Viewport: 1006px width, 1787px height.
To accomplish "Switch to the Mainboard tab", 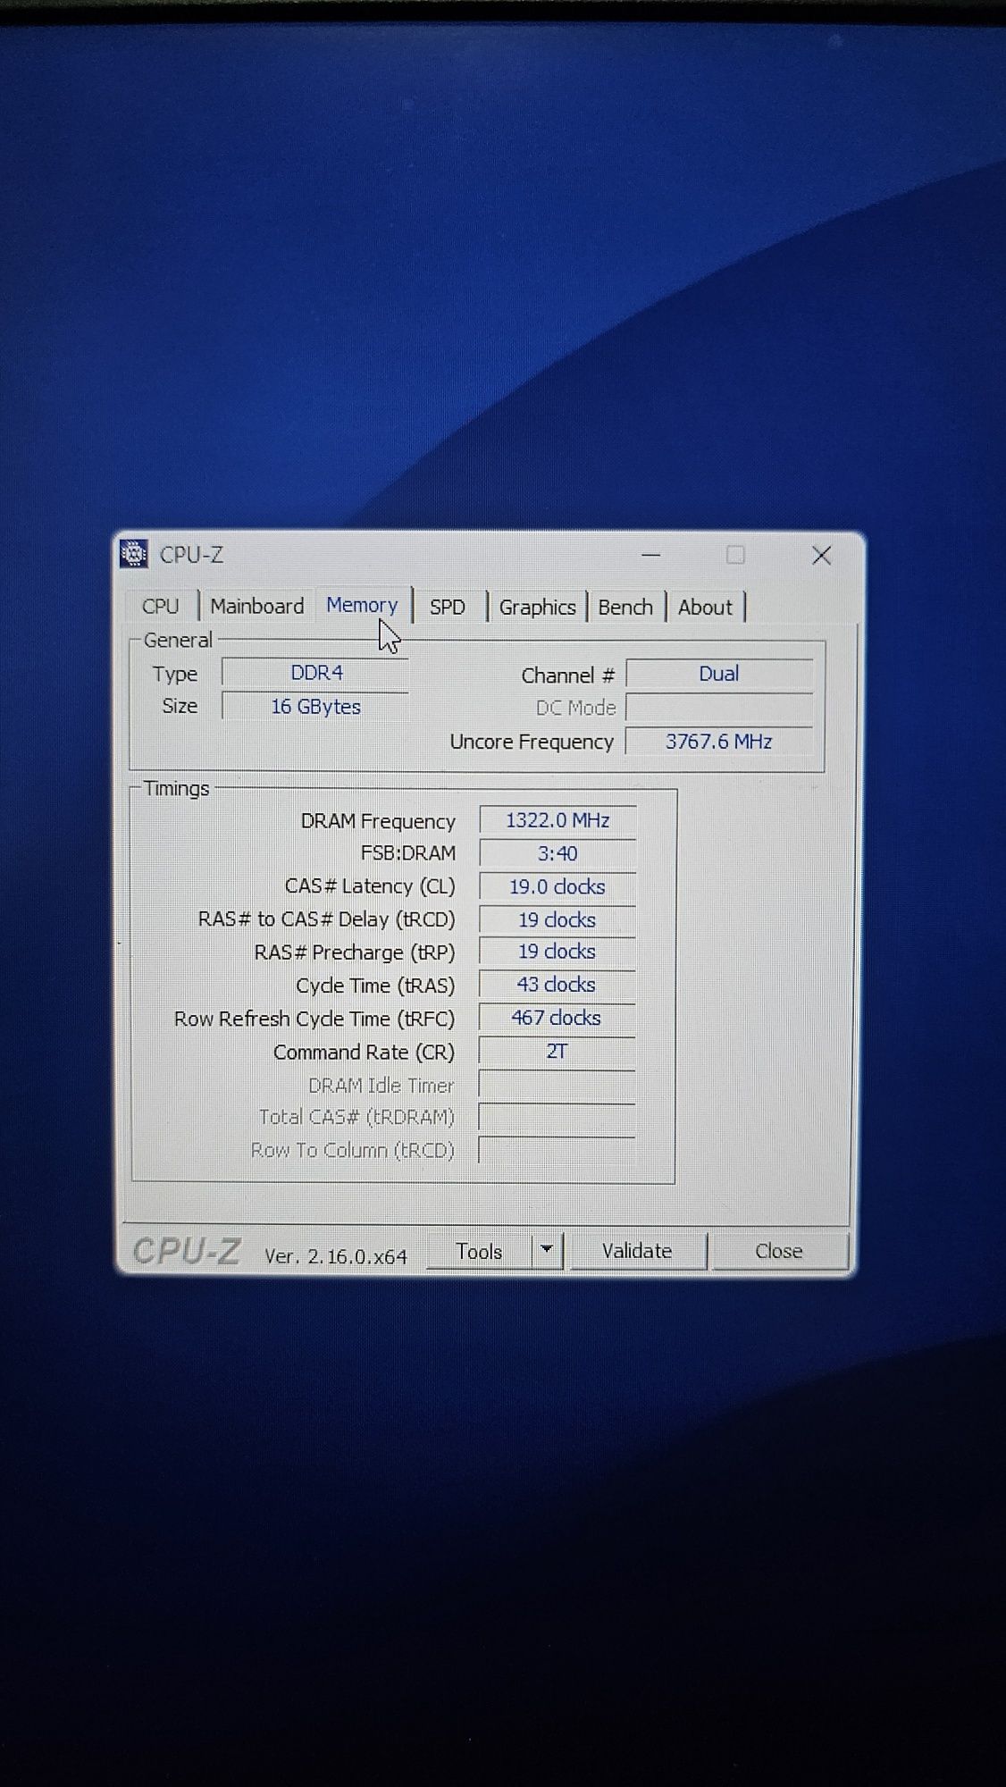I will [x=257, y=606].
